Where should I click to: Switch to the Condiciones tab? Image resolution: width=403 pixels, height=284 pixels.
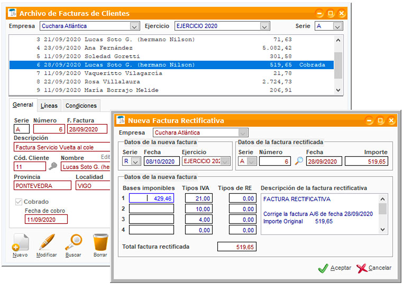[81, 106]
